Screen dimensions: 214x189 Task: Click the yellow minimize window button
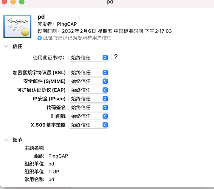pyautogui.click(x=13, y=2)
